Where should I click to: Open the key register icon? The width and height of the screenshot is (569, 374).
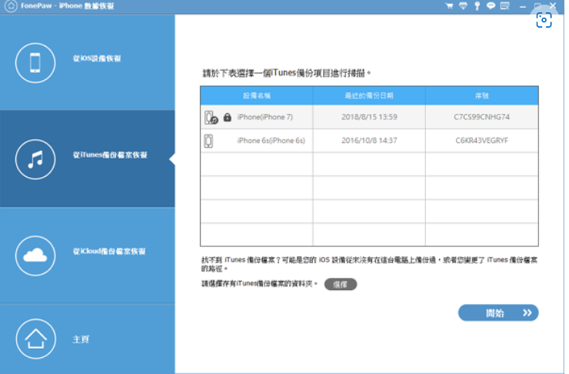point(477,6)
